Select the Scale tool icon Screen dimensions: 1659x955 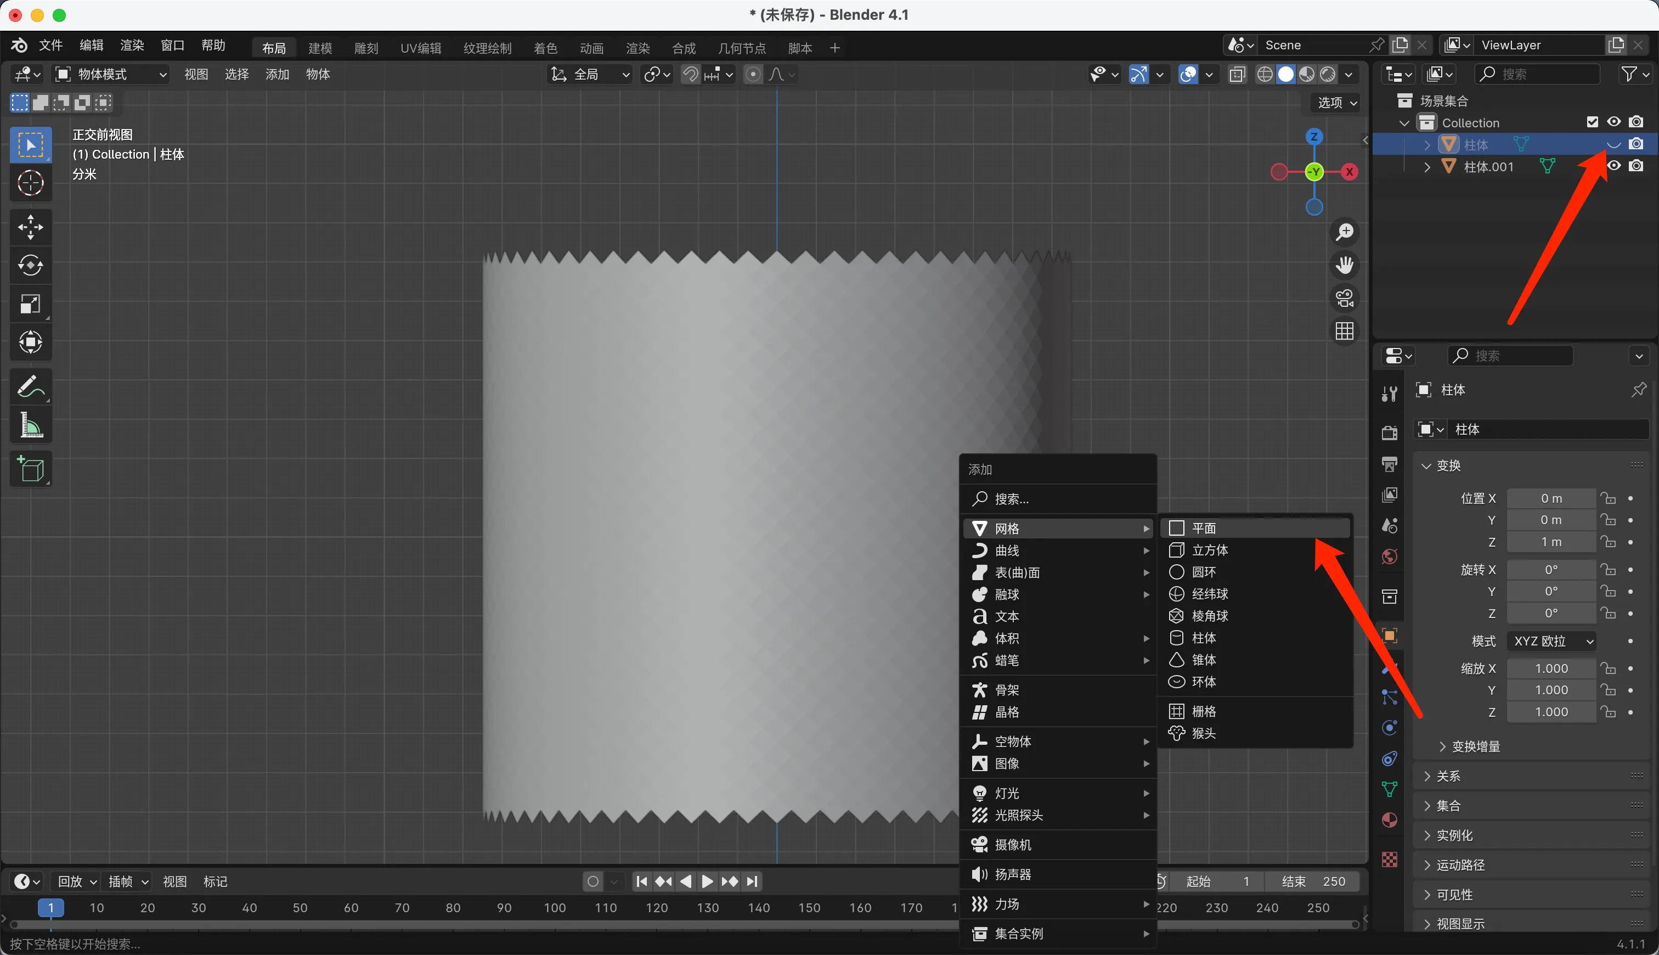pos(30,304)
